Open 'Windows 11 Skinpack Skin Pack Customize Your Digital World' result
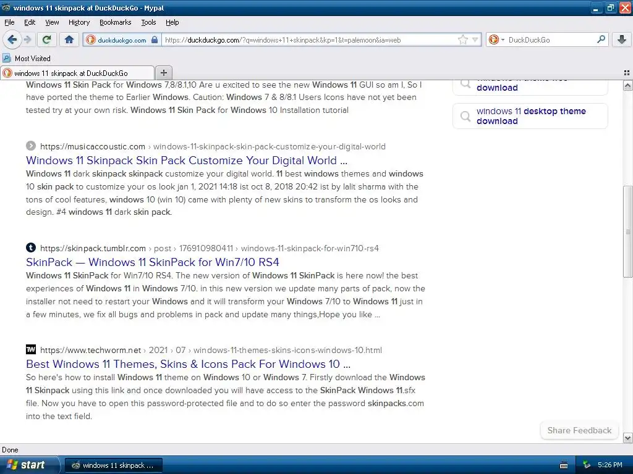Screen dimensions: 633x474 coord(187,160)
